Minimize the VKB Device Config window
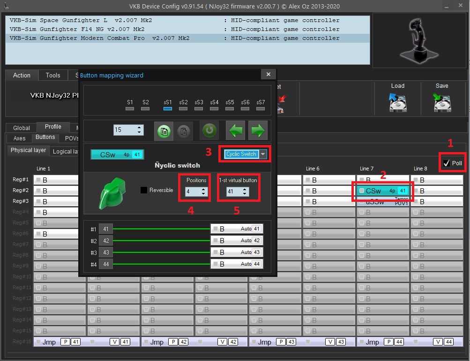 click(447, 6)
